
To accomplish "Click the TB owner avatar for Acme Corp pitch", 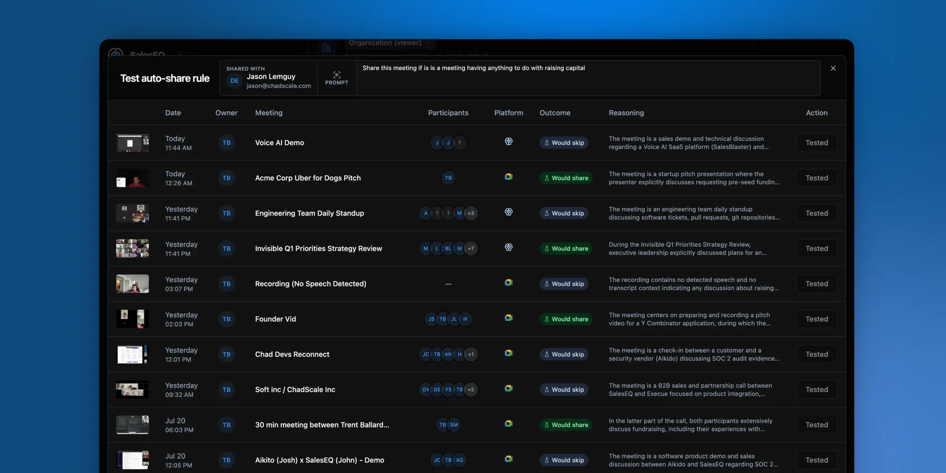I will 227,178.
